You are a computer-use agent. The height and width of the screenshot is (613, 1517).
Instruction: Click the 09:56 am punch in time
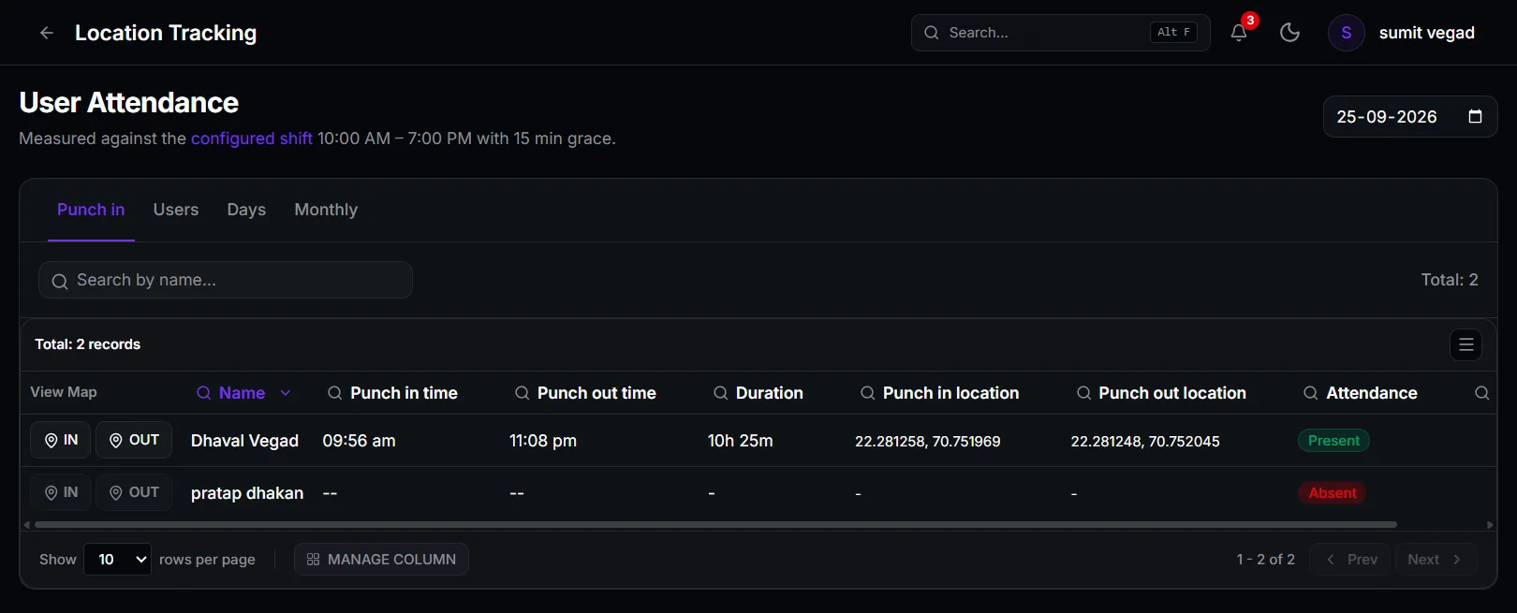coord(359,441)
